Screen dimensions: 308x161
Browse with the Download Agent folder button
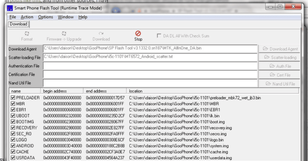[x=279, y=49]
